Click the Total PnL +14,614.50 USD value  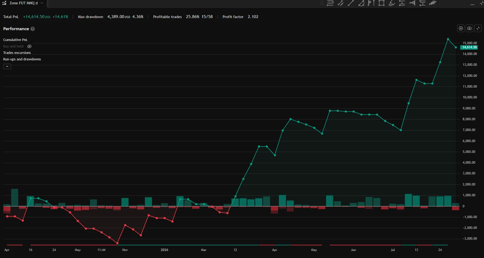tap(37, 17)
